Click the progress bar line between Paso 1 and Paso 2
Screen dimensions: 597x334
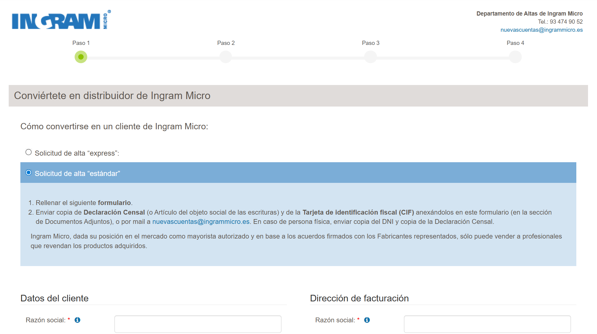(153, 57)
